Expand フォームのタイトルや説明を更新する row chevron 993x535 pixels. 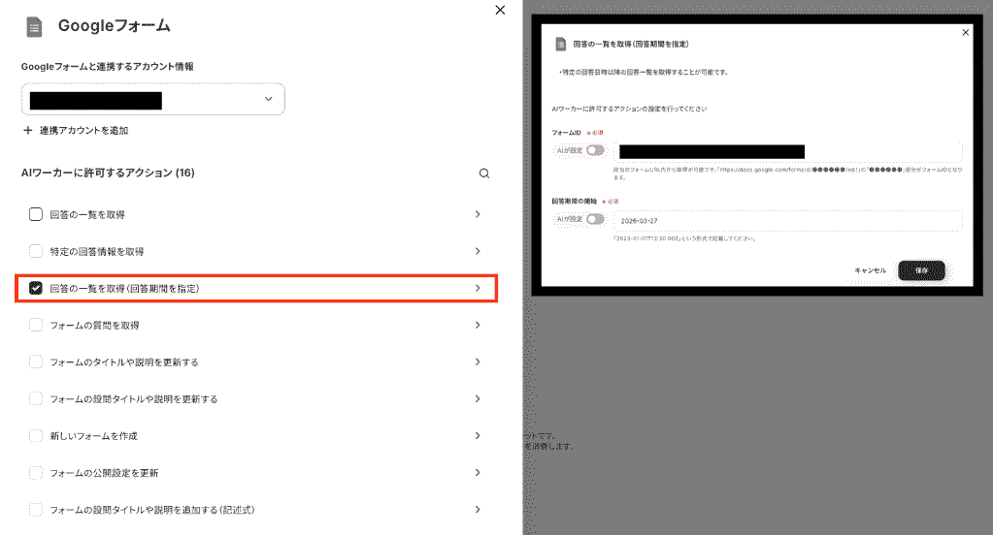pyautogui.click(x=478, y=362)
